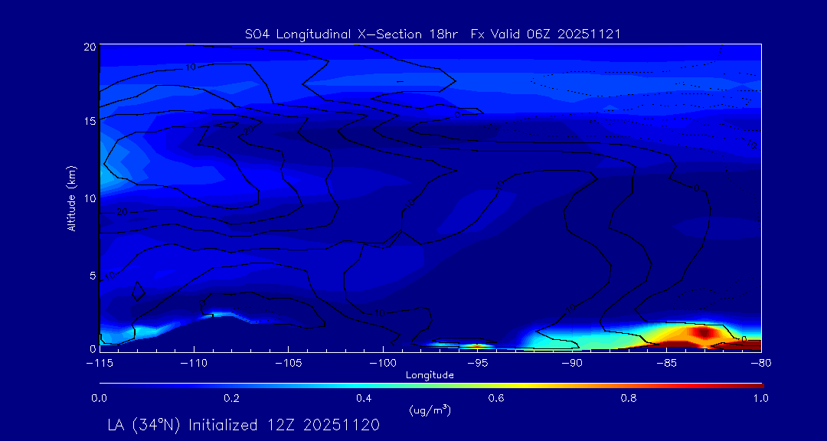The height and width of the screenshot is (441, 827).
Task: Select the altitude axis tick "20"
Action: point(90,46)
